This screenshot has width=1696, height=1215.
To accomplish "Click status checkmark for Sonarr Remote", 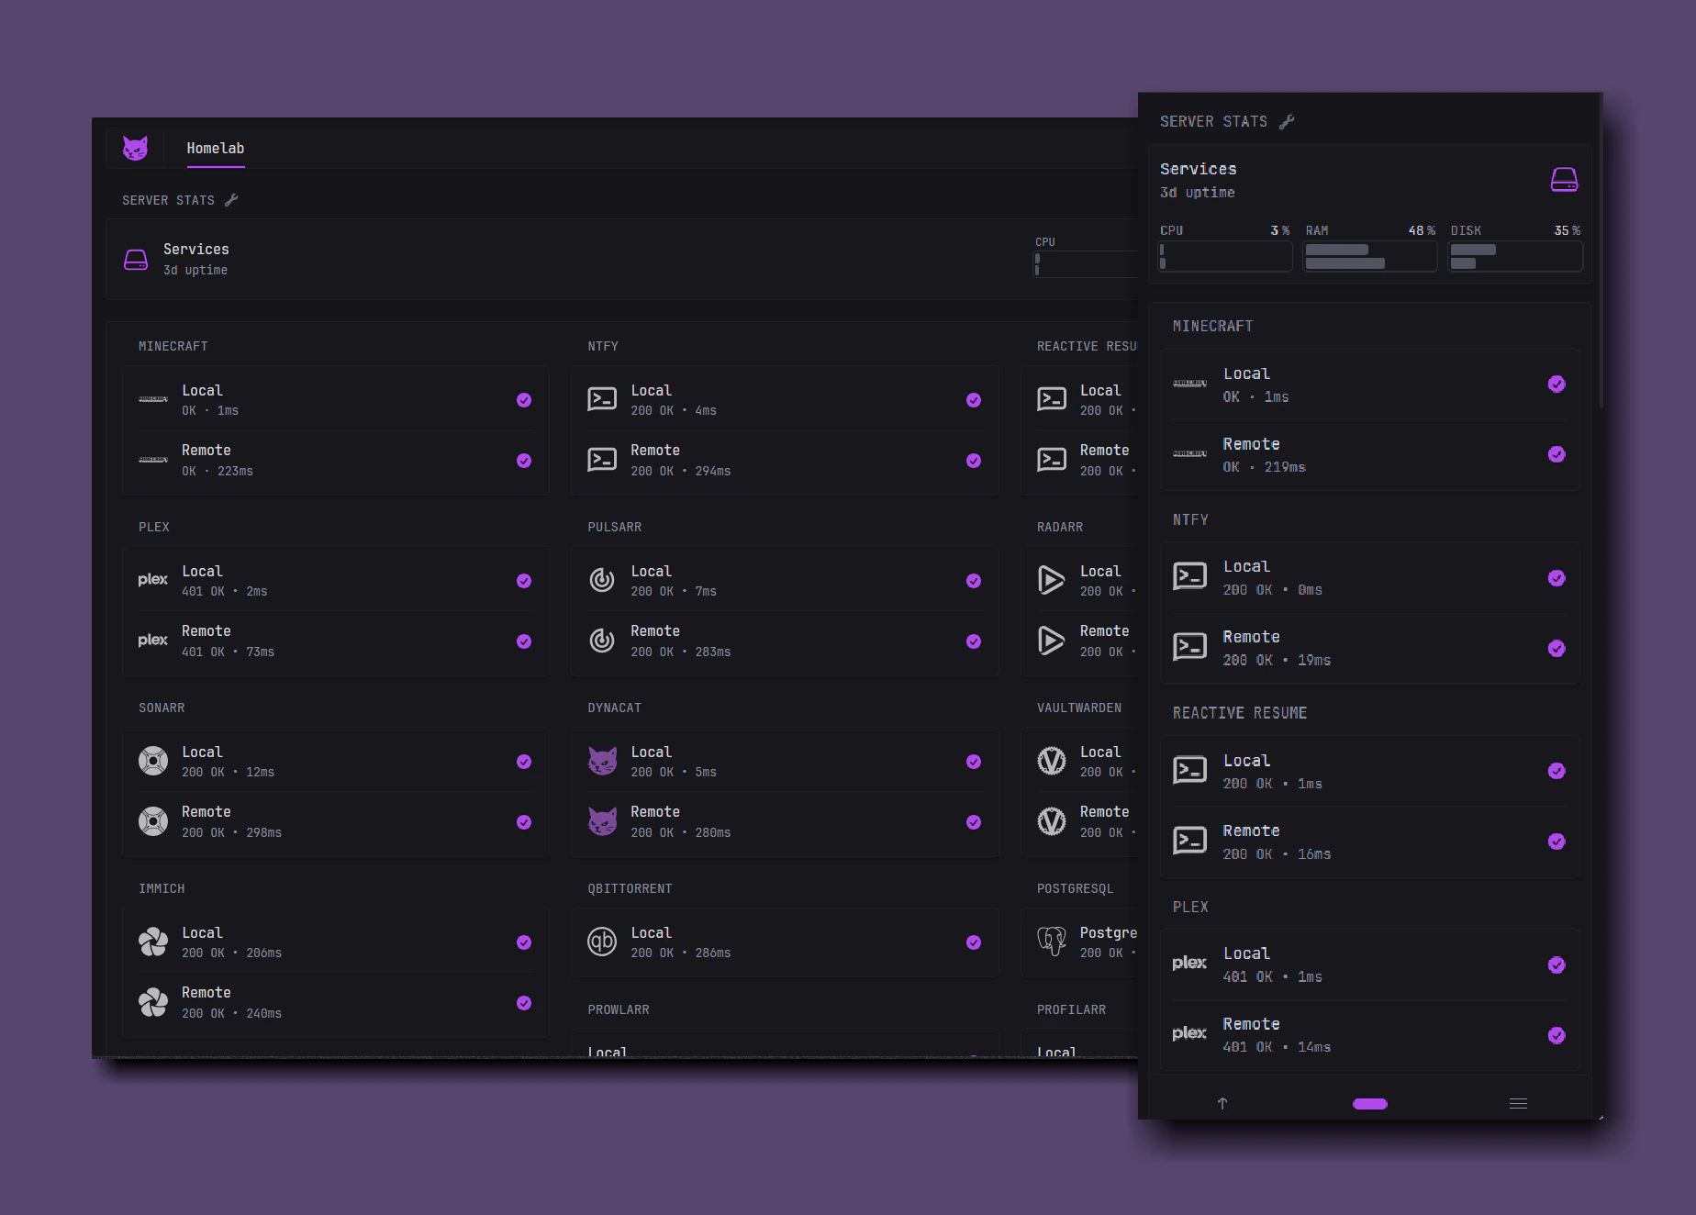I will pos(524,822).
